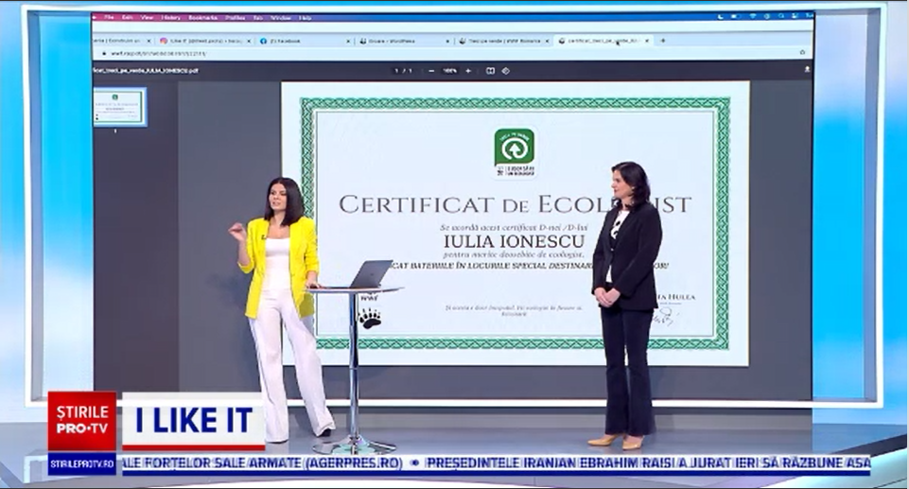The image size is (909, 489).
Task: Open the Window menu
Action: pos(281,17)
